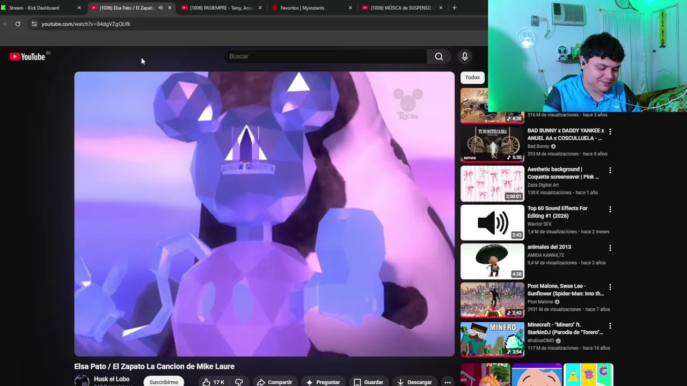Click the Buscar search field
The image size is (687, 386).
click(325, 56)
